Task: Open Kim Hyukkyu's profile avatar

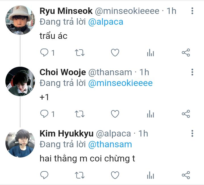Action: point(20,143)
